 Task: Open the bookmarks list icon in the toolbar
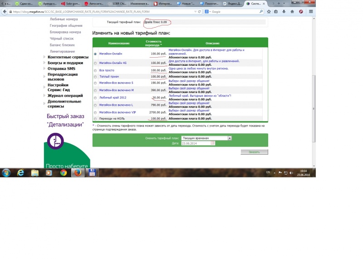[x=276, y=12]
